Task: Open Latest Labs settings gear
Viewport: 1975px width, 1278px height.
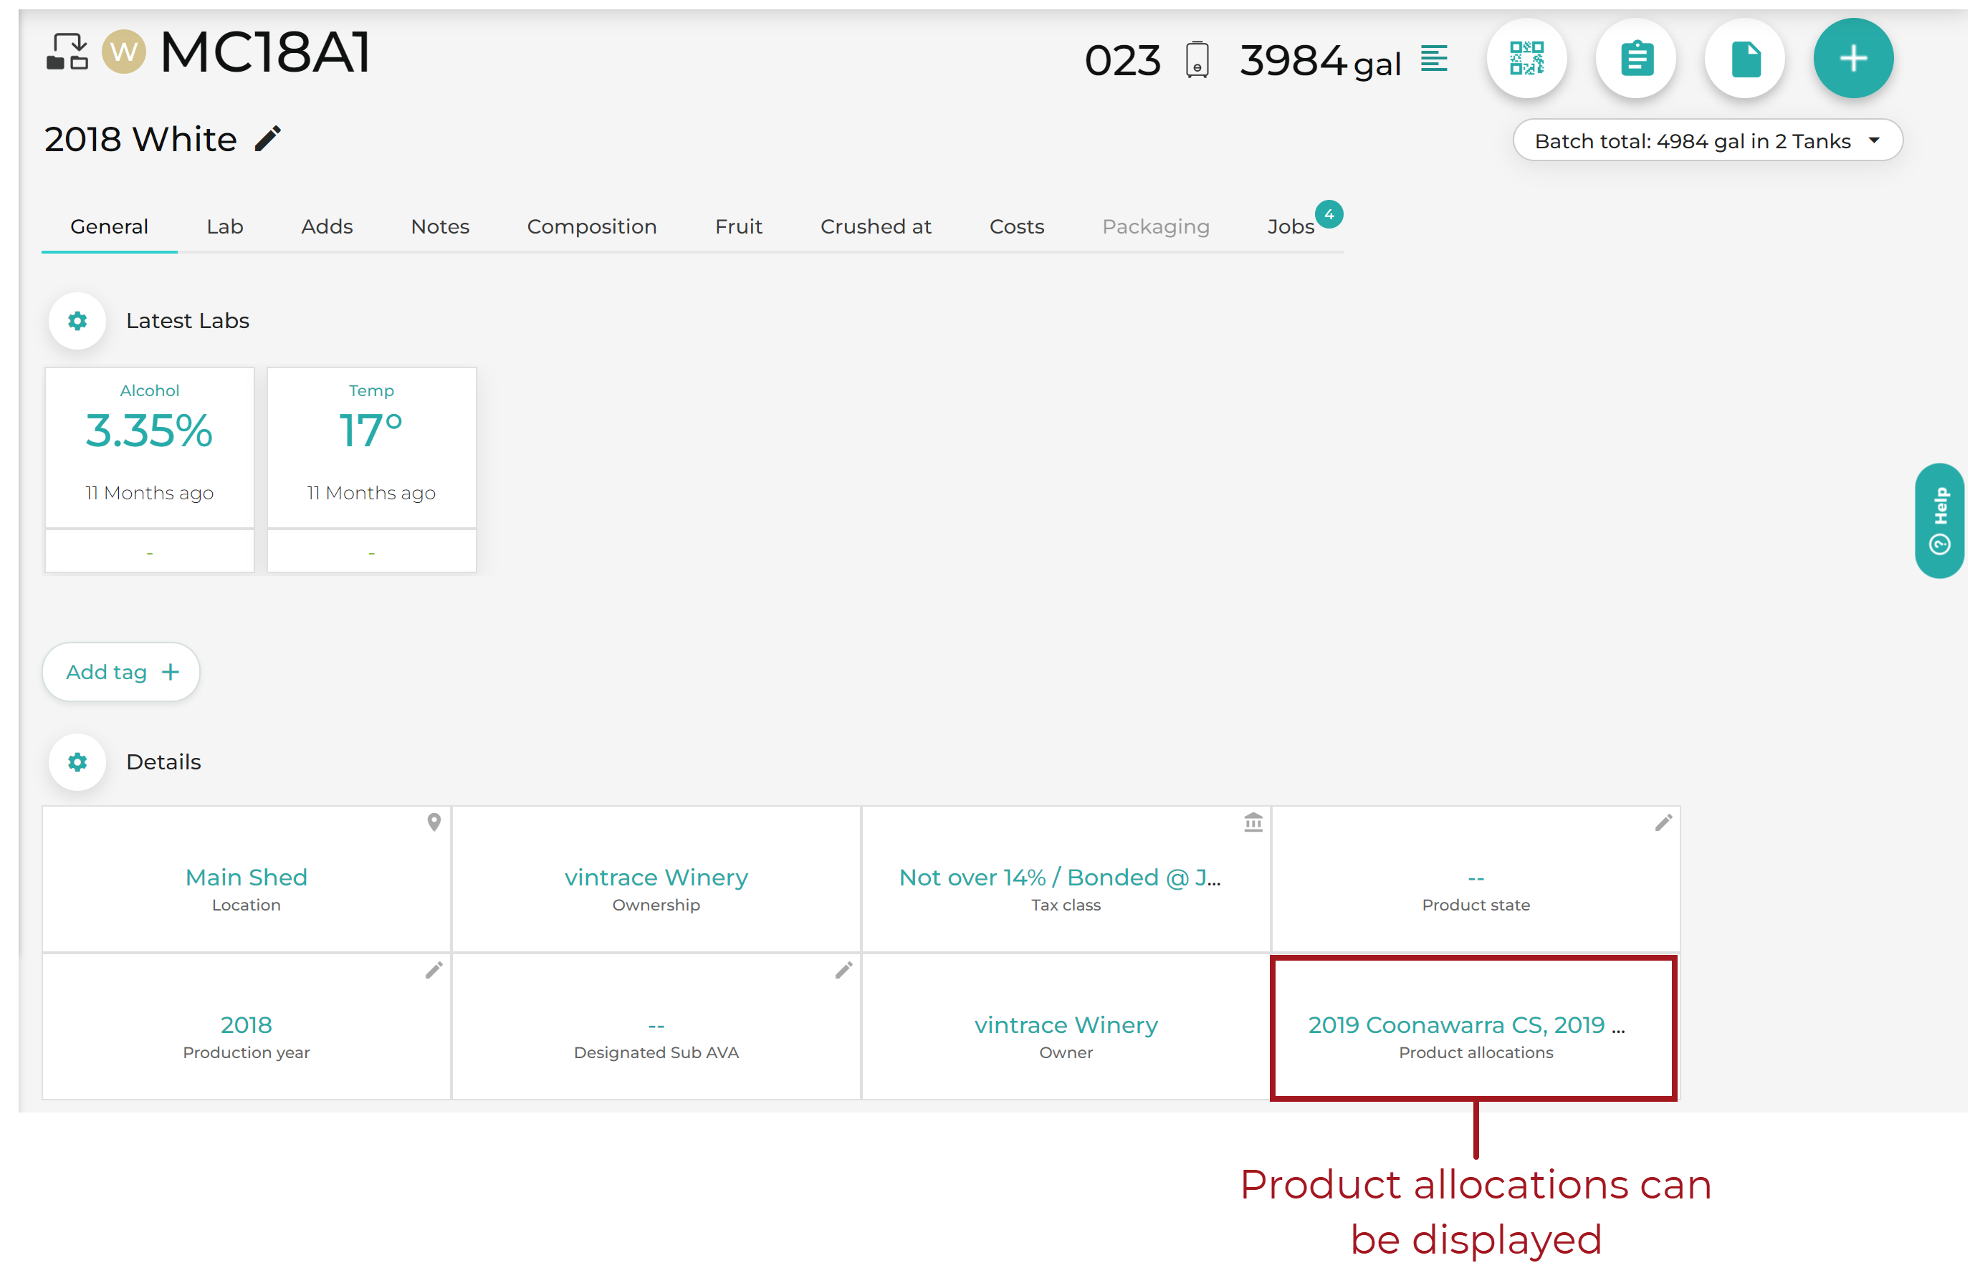Action: [x=77, y=321]
